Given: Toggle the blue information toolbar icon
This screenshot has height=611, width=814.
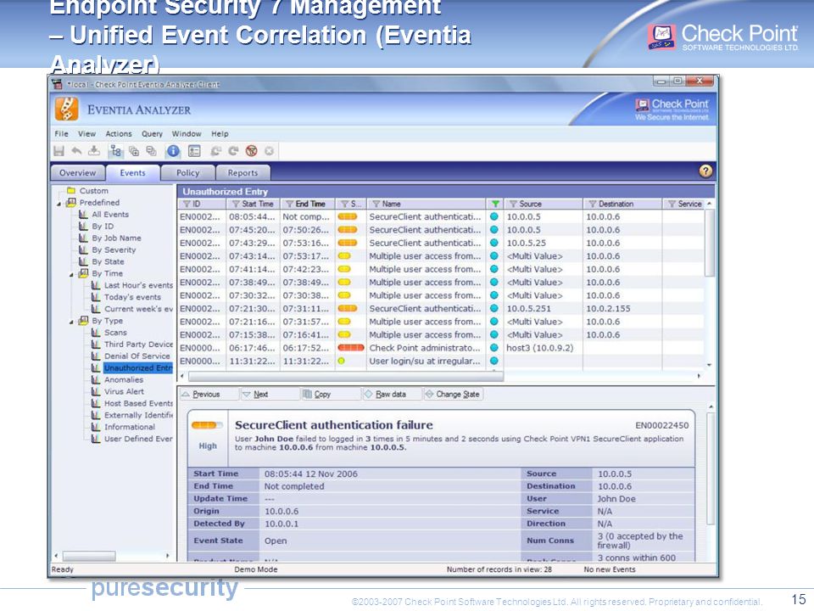Looking at the screenshot, I should pyautogui.click(x=173, y=151).
